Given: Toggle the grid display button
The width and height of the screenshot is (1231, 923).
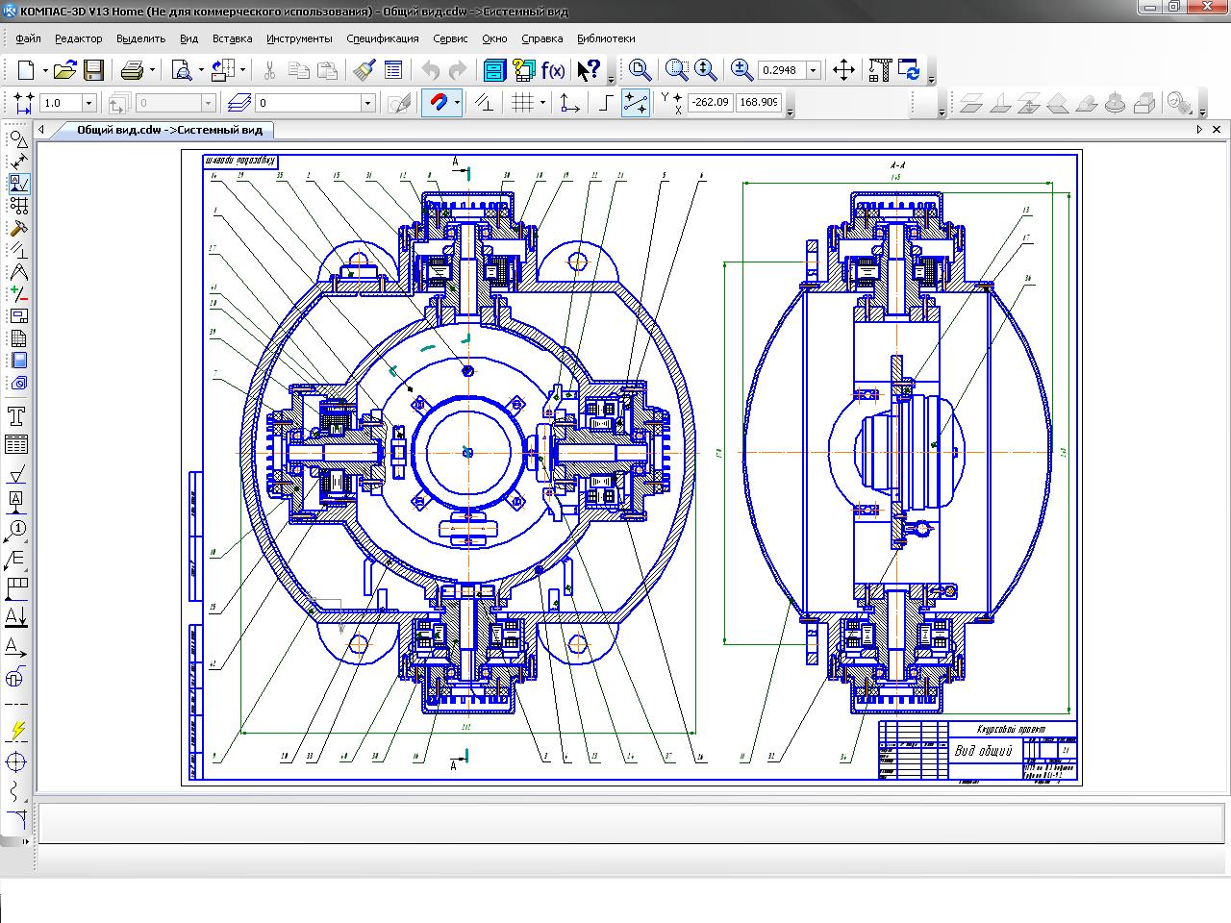Looking at the screenshot, I should point(522,103).
